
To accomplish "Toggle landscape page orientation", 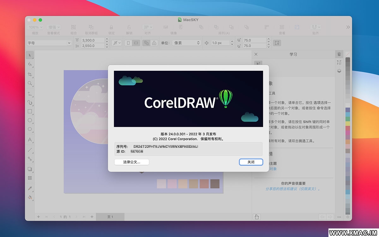I will (x=136, y=43).
